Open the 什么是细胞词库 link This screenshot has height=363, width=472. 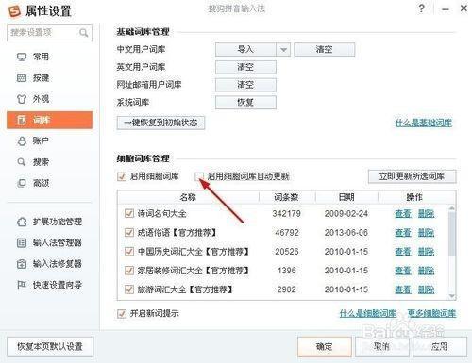click(368, 313)
